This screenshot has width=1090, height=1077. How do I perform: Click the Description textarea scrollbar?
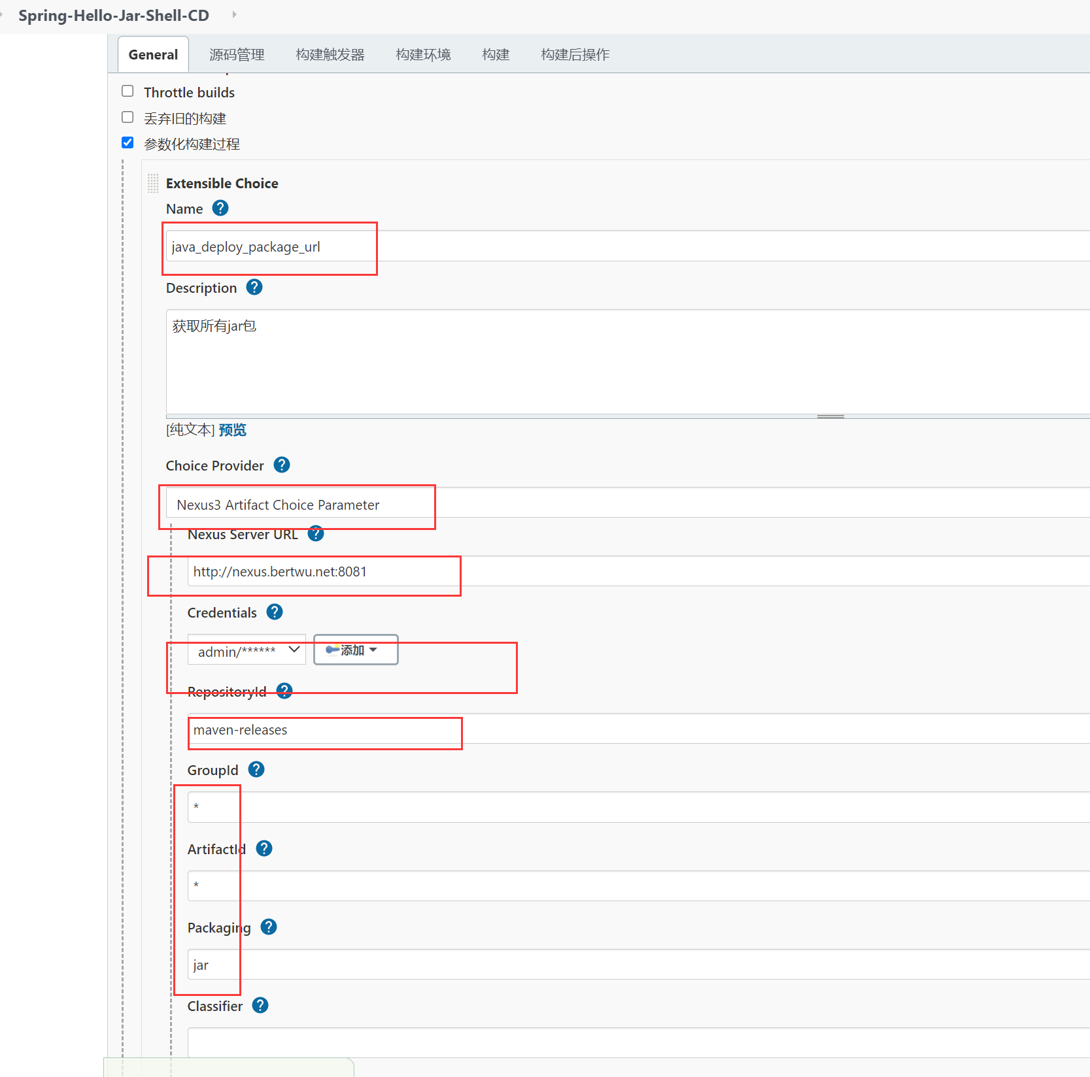tap(830, 414)
